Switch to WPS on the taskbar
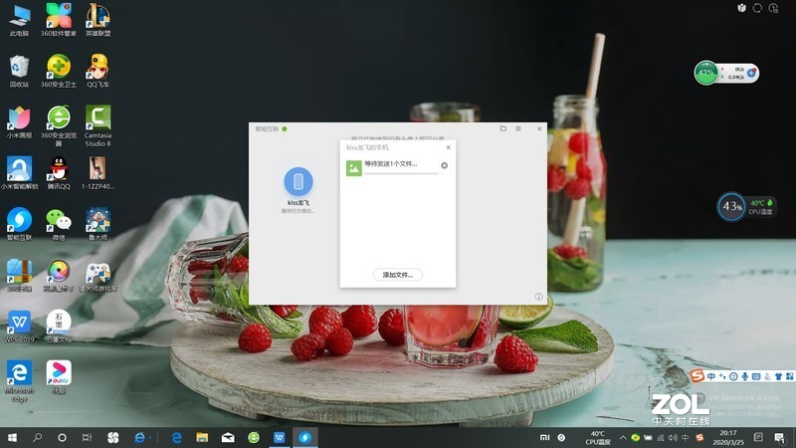Screen dimensions: 796x448 click(x=280, y=437)
